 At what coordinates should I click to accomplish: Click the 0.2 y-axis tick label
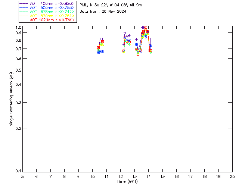[x=18, y=128]
